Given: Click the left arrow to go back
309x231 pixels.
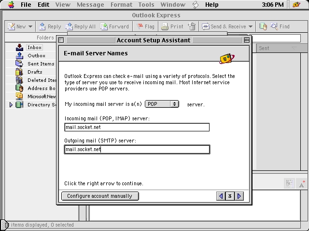Looking at the screenshot, I should (x=221, y=196).
